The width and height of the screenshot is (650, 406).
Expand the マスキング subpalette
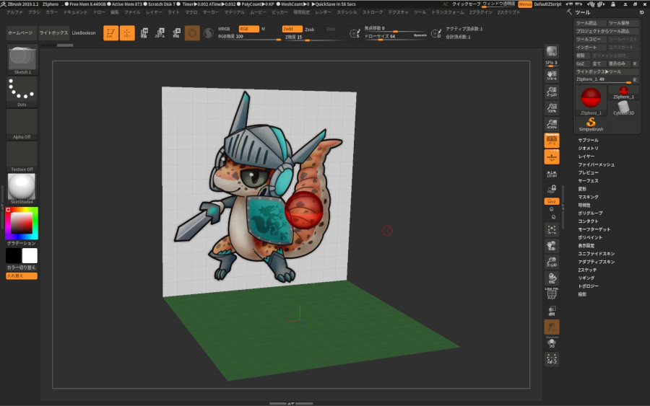click(588, 197)
